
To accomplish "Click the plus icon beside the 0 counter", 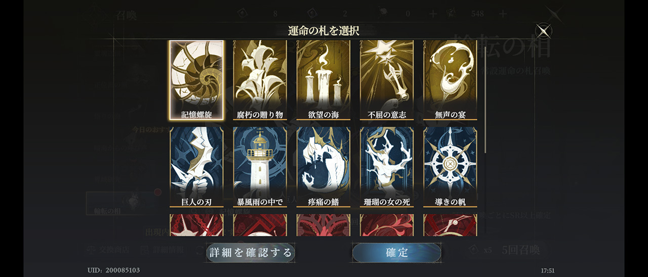I will [433, 14].
